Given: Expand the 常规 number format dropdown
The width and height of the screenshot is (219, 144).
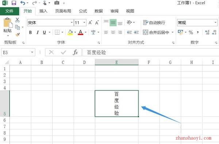Looking at the screenshot, I should tap(215, 23).
